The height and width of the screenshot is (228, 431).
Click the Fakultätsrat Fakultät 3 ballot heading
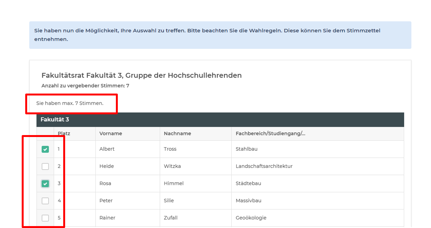pos(141,75)
